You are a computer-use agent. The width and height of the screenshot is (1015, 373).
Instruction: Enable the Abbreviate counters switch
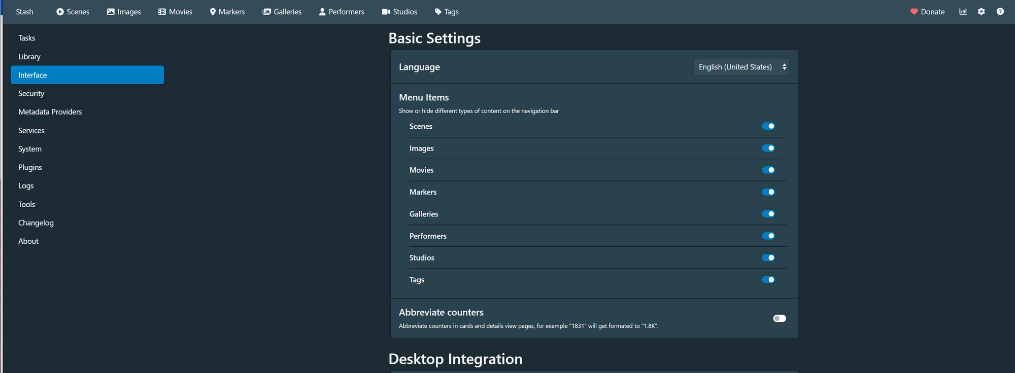pos(780,318)
